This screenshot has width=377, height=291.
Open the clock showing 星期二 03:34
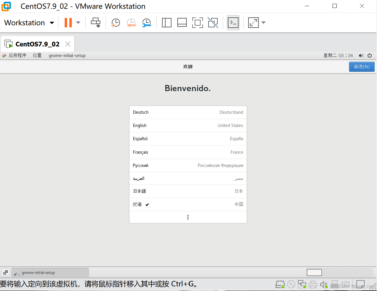point(338,55)
